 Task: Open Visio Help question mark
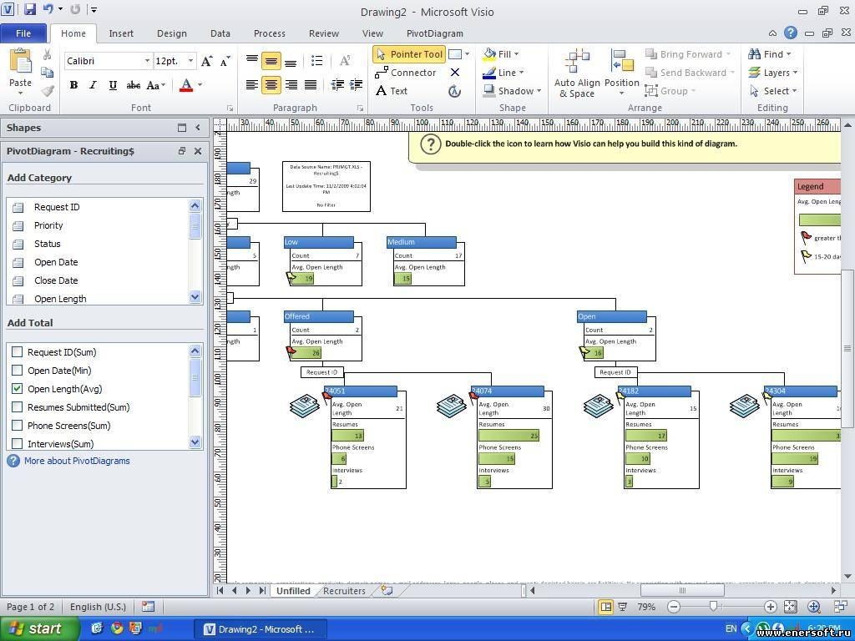click(x=790, y=33)
